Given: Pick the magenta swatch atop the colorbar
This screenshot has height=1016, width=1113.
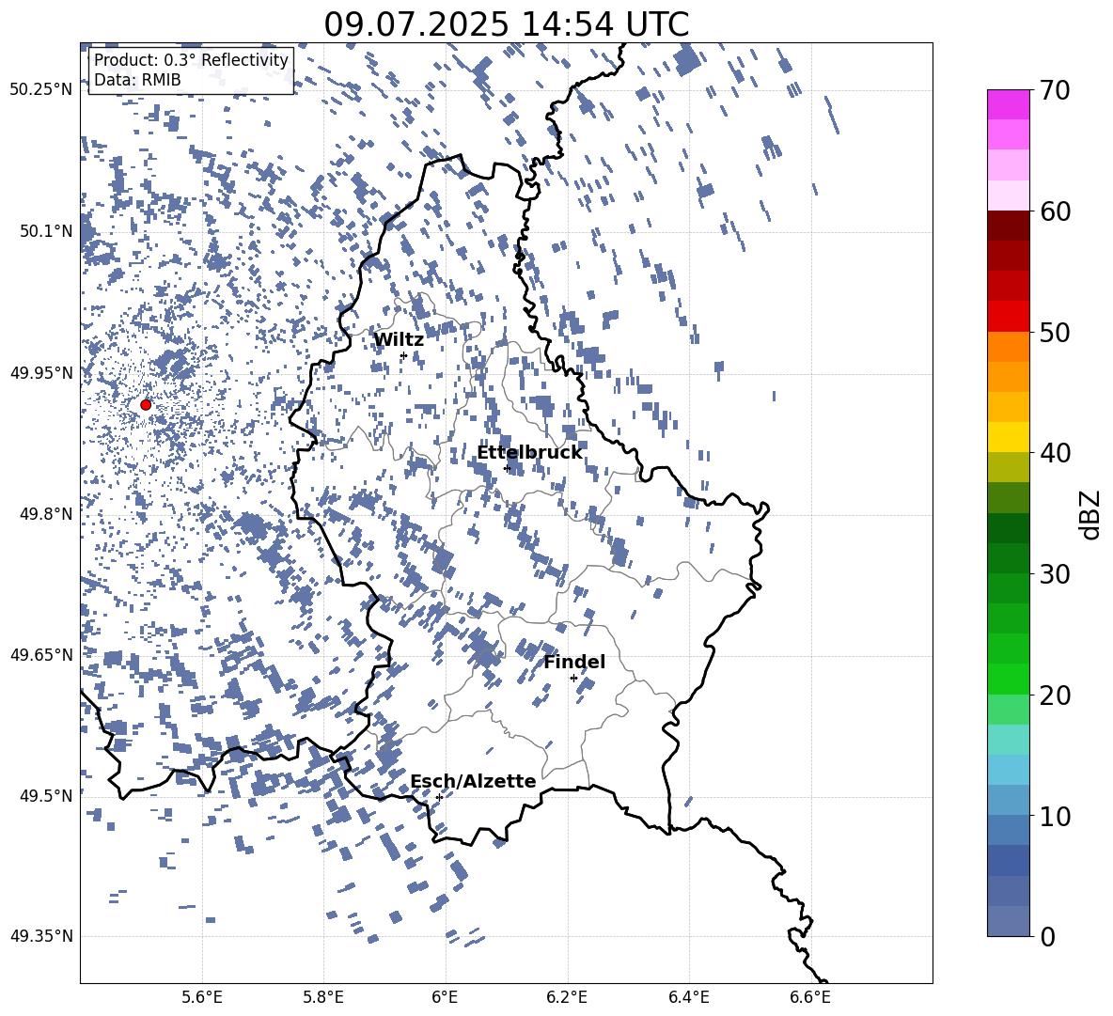Looking at the screenshot, I should [1008, 104].
